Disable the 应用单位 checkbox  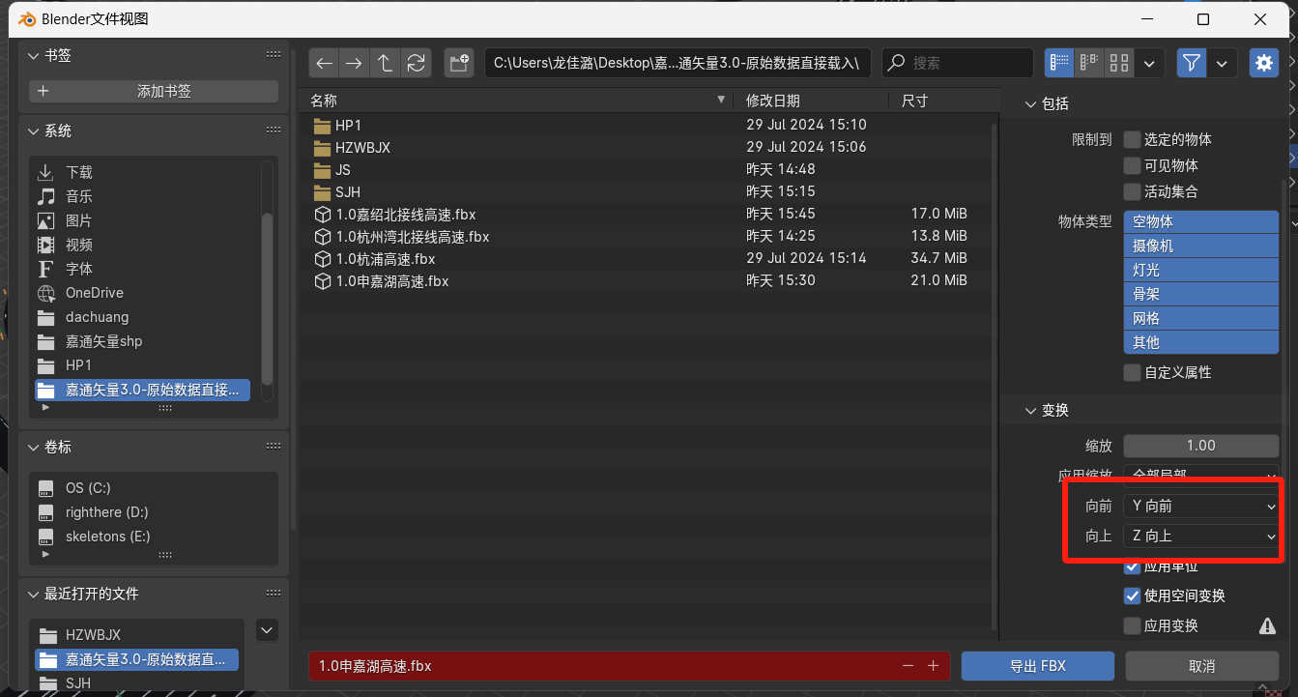[x=1132, y=566]
